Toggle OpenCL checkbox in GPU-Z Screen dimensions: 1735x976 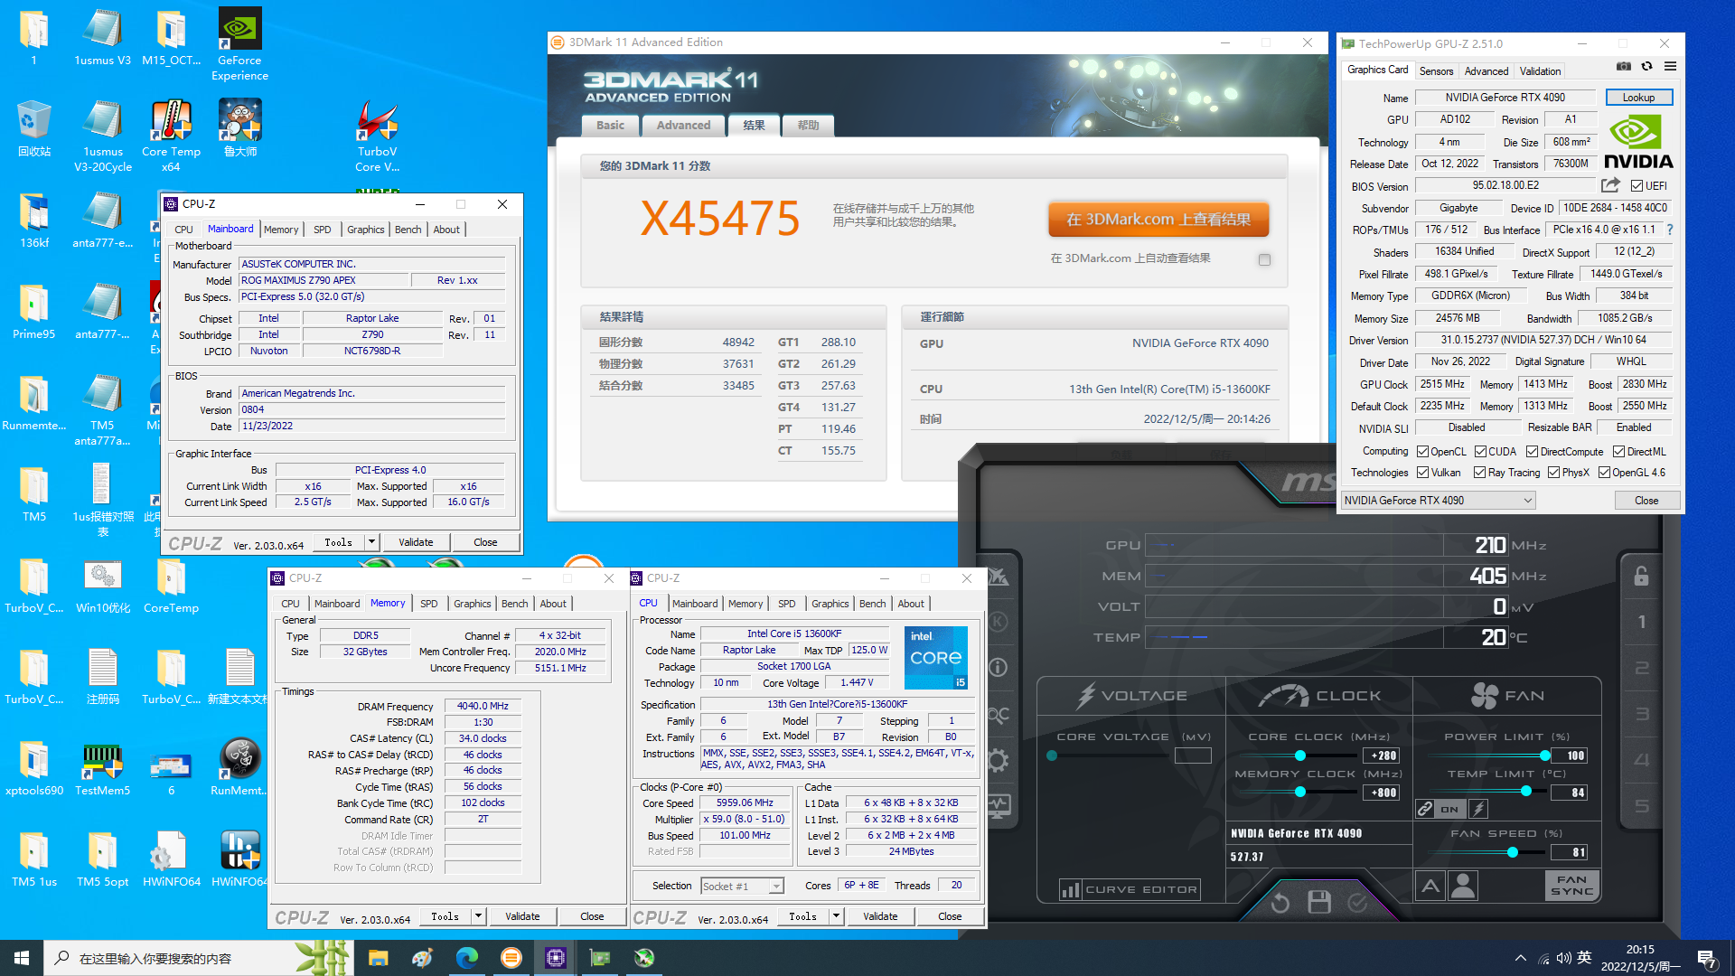point(1422,452)
